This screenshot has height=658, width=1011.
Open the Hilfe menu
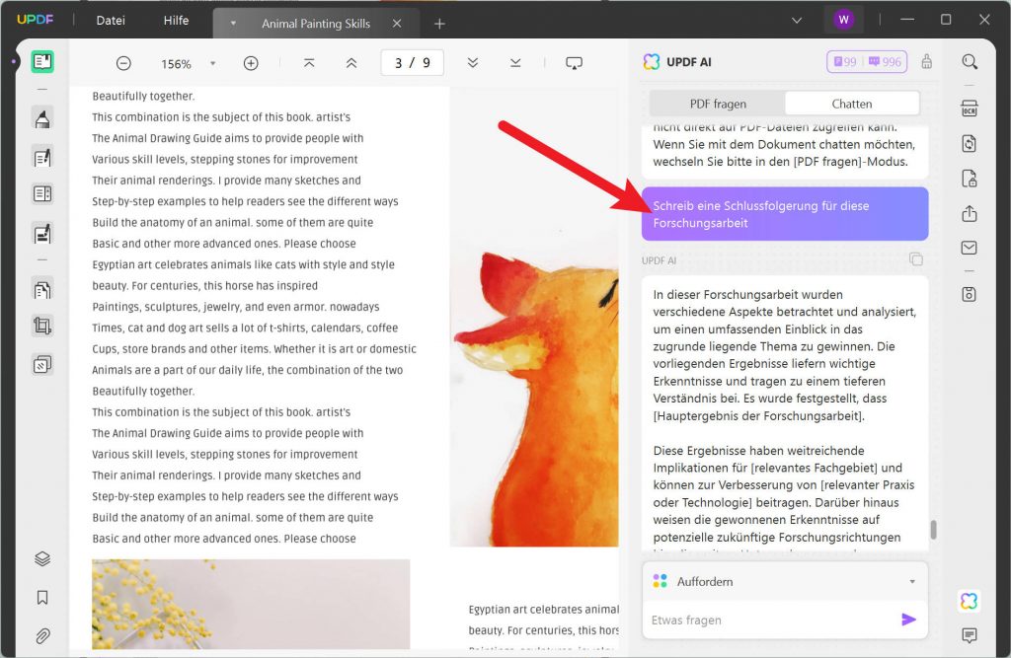(176, 21)
